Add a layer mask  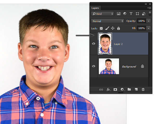point(115,89)
